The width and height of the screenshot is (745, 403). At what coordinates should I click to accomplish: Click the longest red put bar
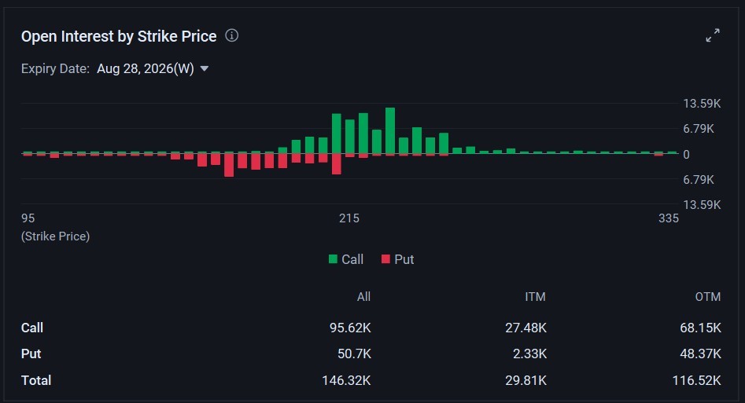click(x=229, y=165)
